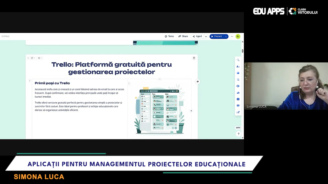Launch the Agent assistant
This screenshot has width=328, height=184.
(x=197, y=36)
